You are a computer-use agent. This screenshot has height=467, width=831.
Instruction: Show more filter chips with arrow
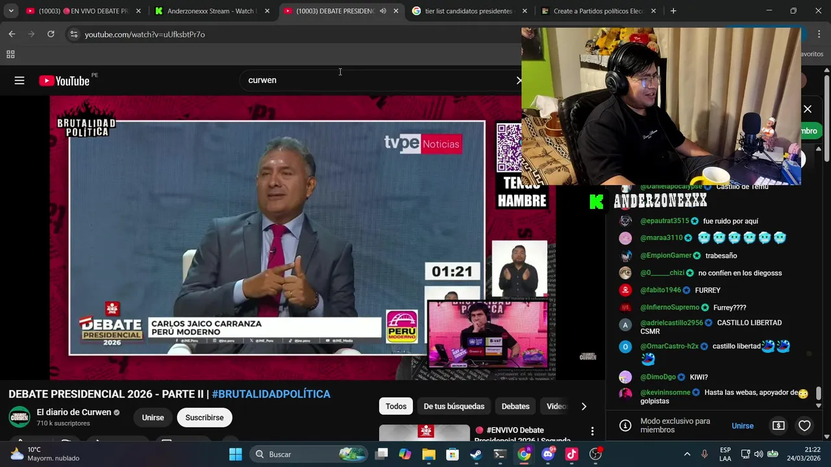[x=584, y=406]
